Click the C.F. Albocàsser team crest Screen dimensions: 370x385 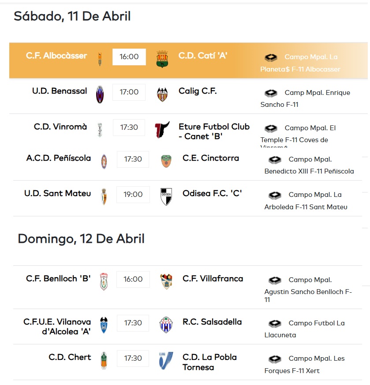(100, 59)
